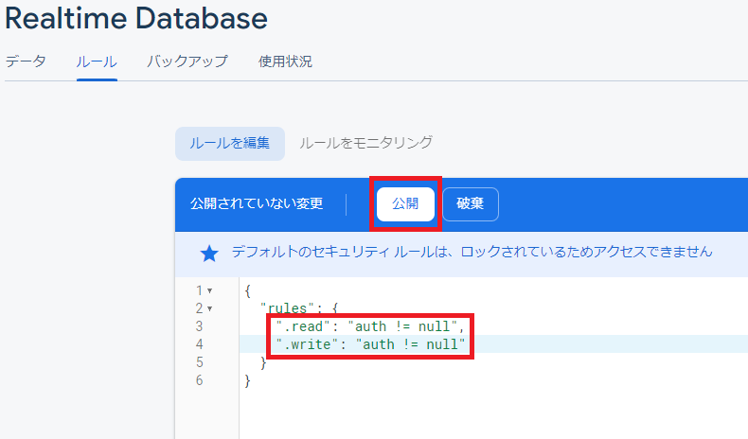This screenshot has width=748, height=439.
Task: Collapse the code fold arrow on line 2
Action: tap(210, 308)
